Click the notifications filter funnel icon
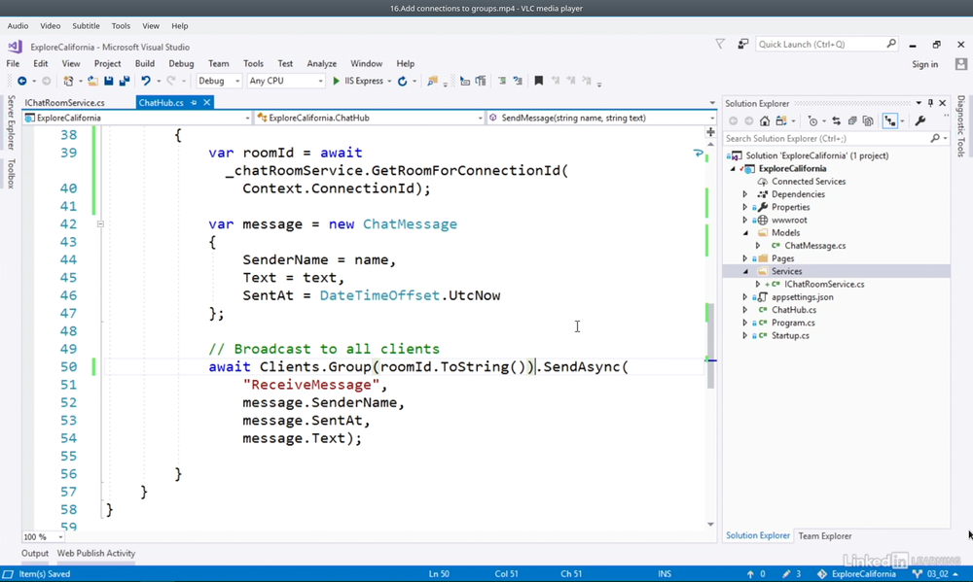This screenshot has width=973, height=582. tap(720, 44)
